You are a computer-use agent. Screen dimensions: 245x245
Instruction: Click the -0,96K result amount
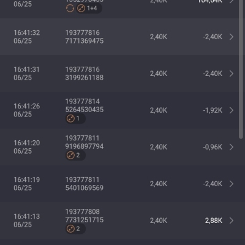click(213, 147)
